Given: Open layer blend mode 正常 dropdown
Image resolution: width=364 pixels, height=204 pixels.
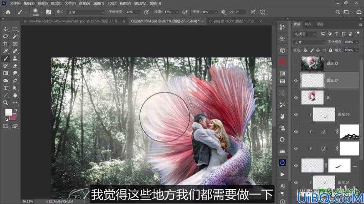Looking at the screenshot, I should (x=309, y=42).
